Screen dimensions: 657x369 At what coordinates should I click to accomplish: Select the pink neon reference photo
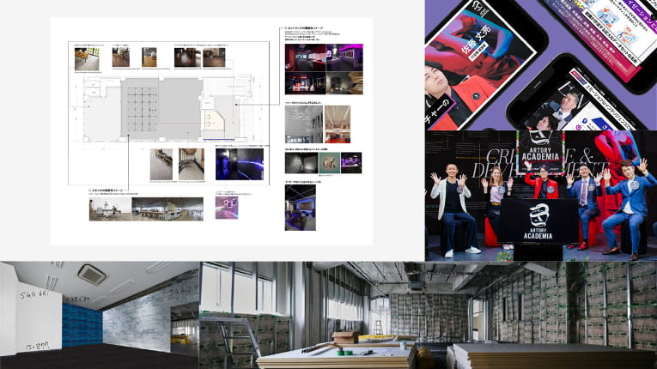click(227, 208)
